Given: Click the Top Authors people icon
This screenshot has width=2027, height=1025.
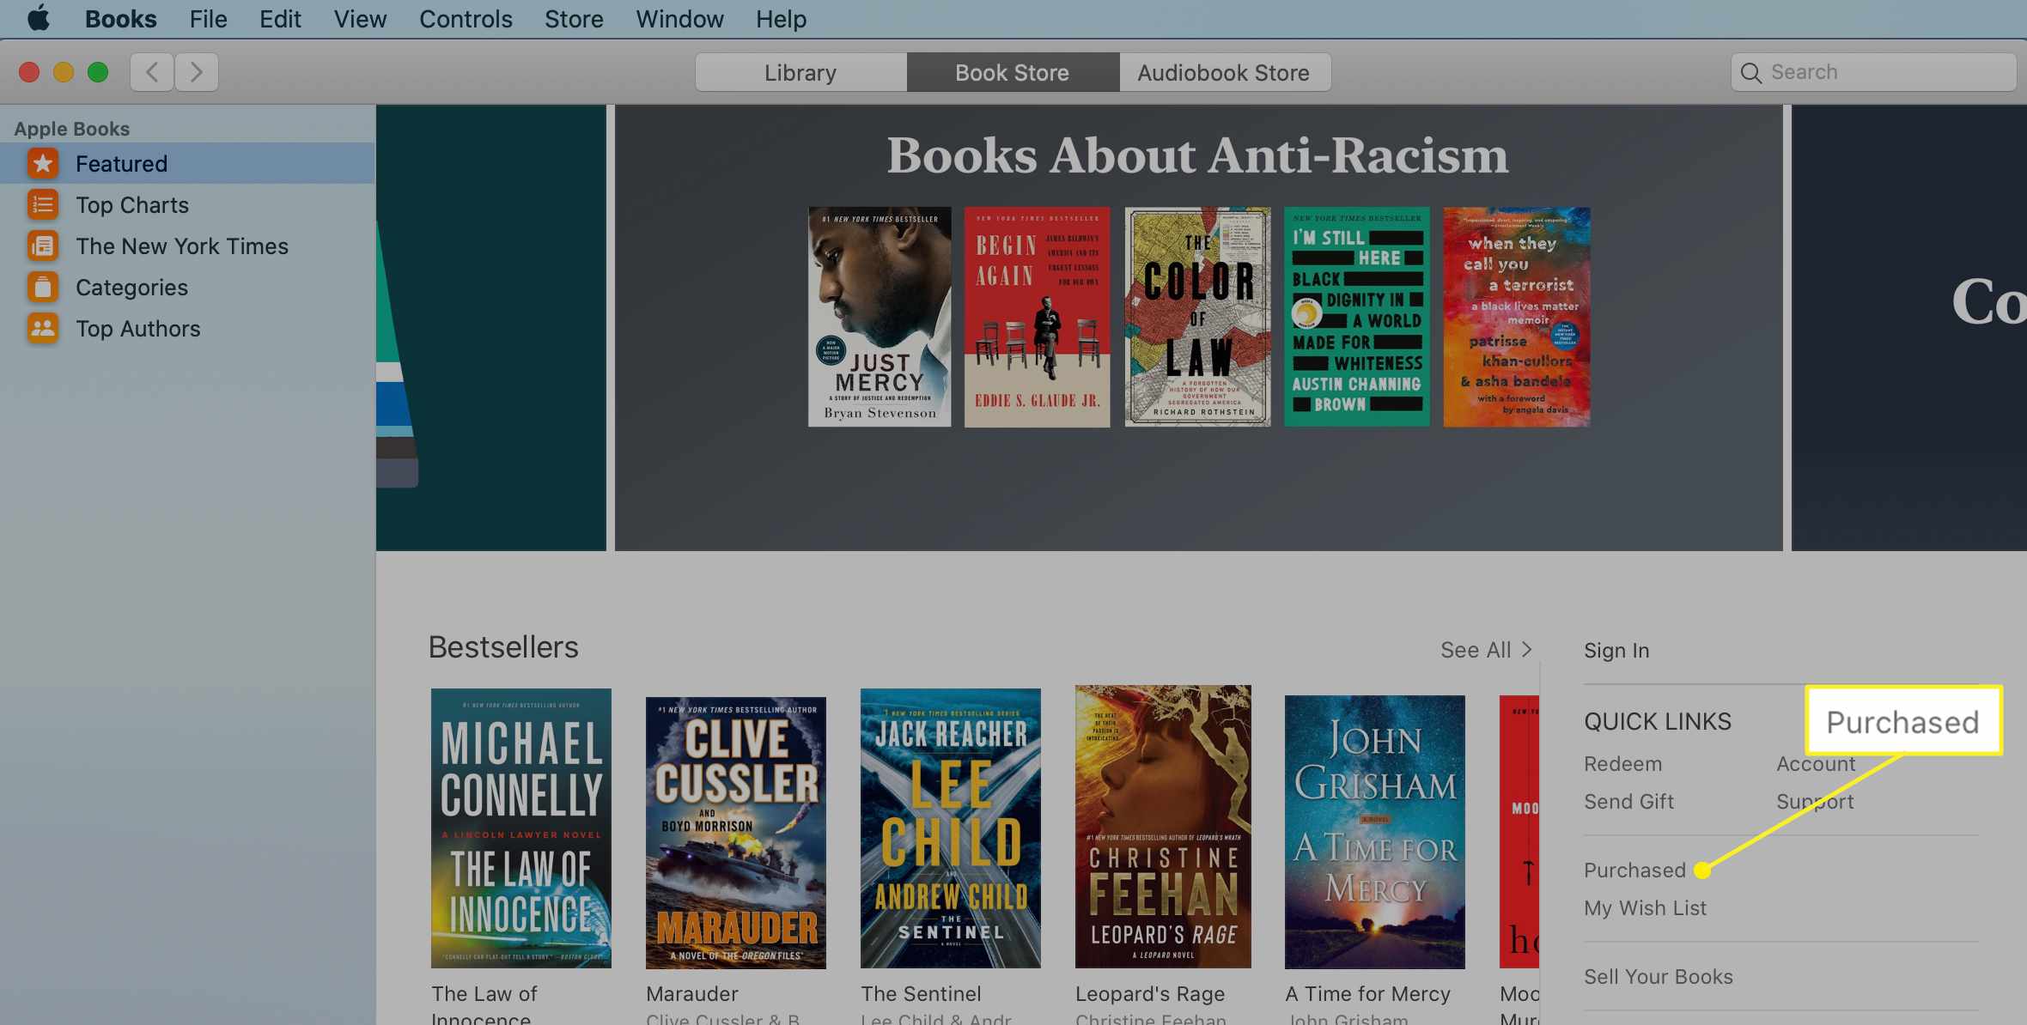Looking at the screenshot, I should point(42,328).
